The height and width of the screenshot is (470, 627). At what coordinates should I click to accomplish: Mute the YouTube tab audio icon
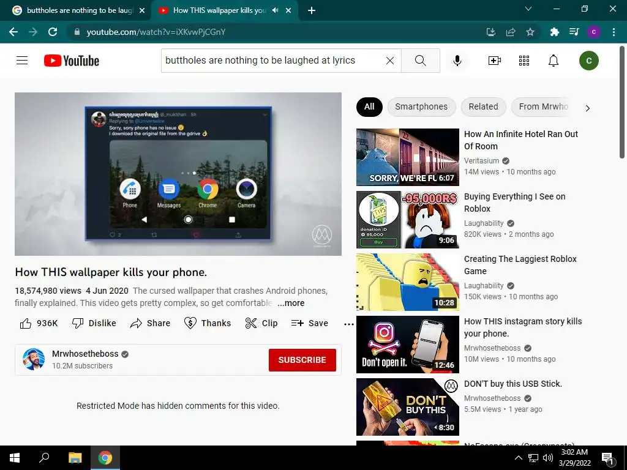click(275, 10)
